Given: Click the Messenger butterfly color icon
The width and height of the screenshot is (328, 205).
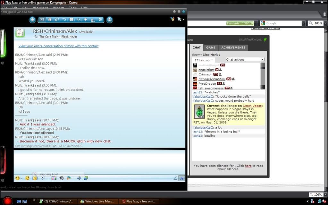Looking at the screenshot, I should (x=172, y=19).
